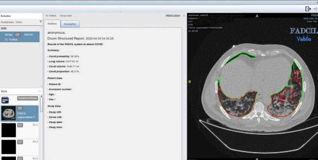Close the TC TORAX report panel

point(184,16)
